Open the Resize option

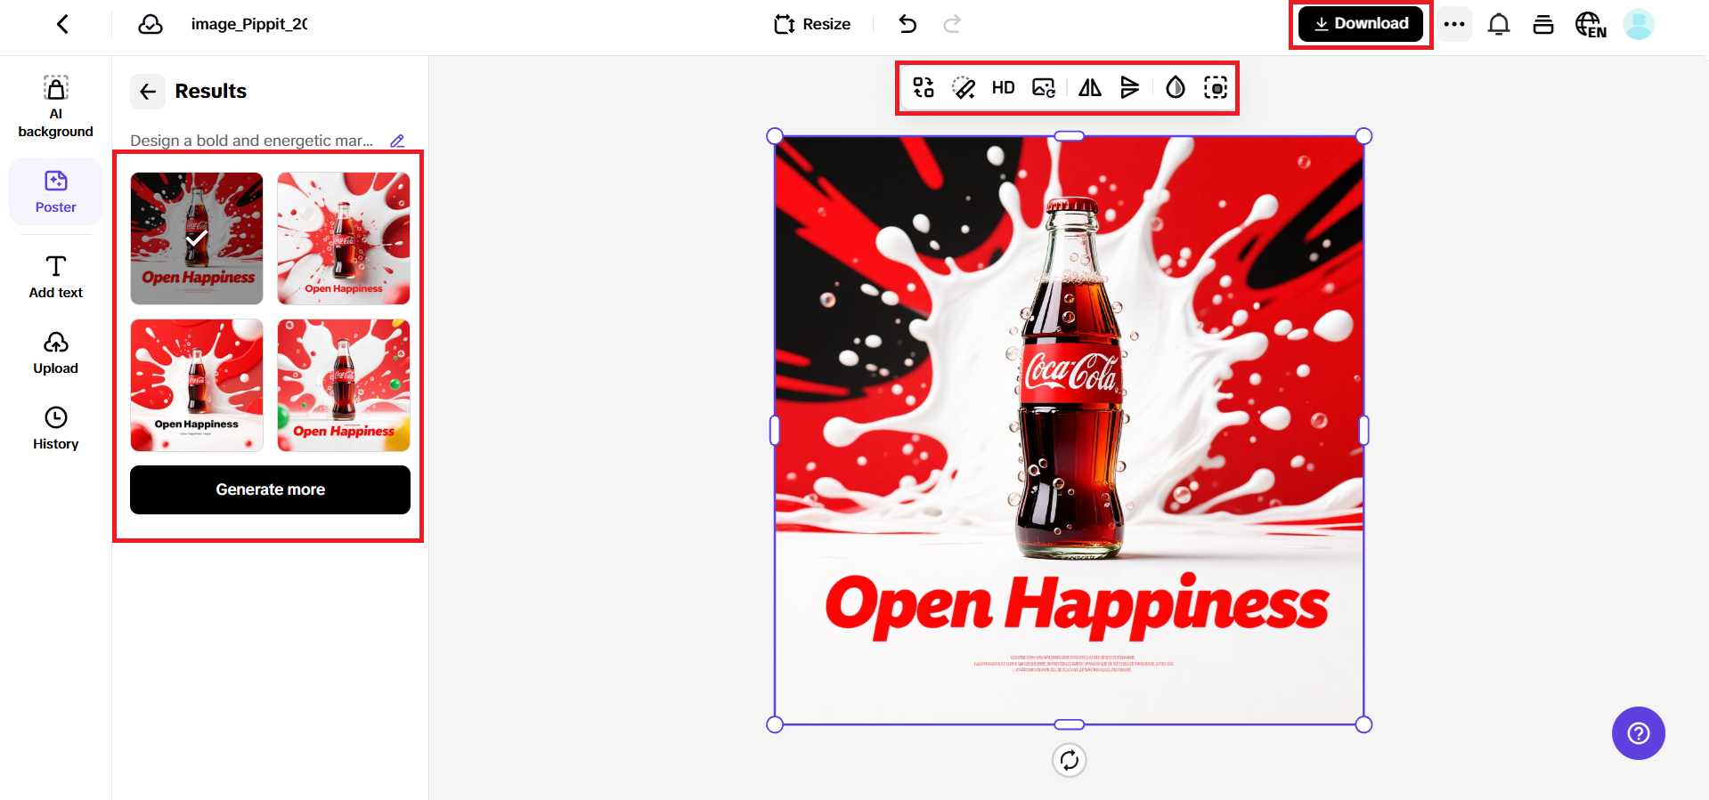click(x=812, y=24)
